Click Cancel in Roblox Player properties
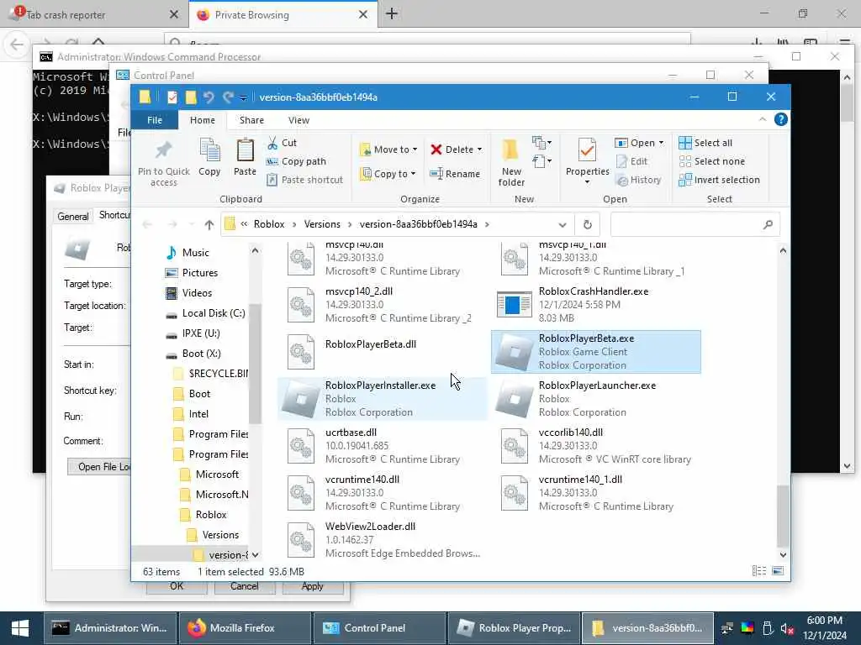Viewport: 861px width, 645px height. (x=245, y=586)
